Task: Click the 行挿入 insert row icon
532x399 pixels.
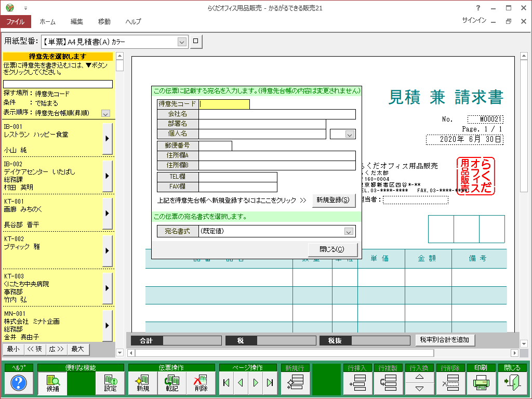Action: tap(357, 383)
